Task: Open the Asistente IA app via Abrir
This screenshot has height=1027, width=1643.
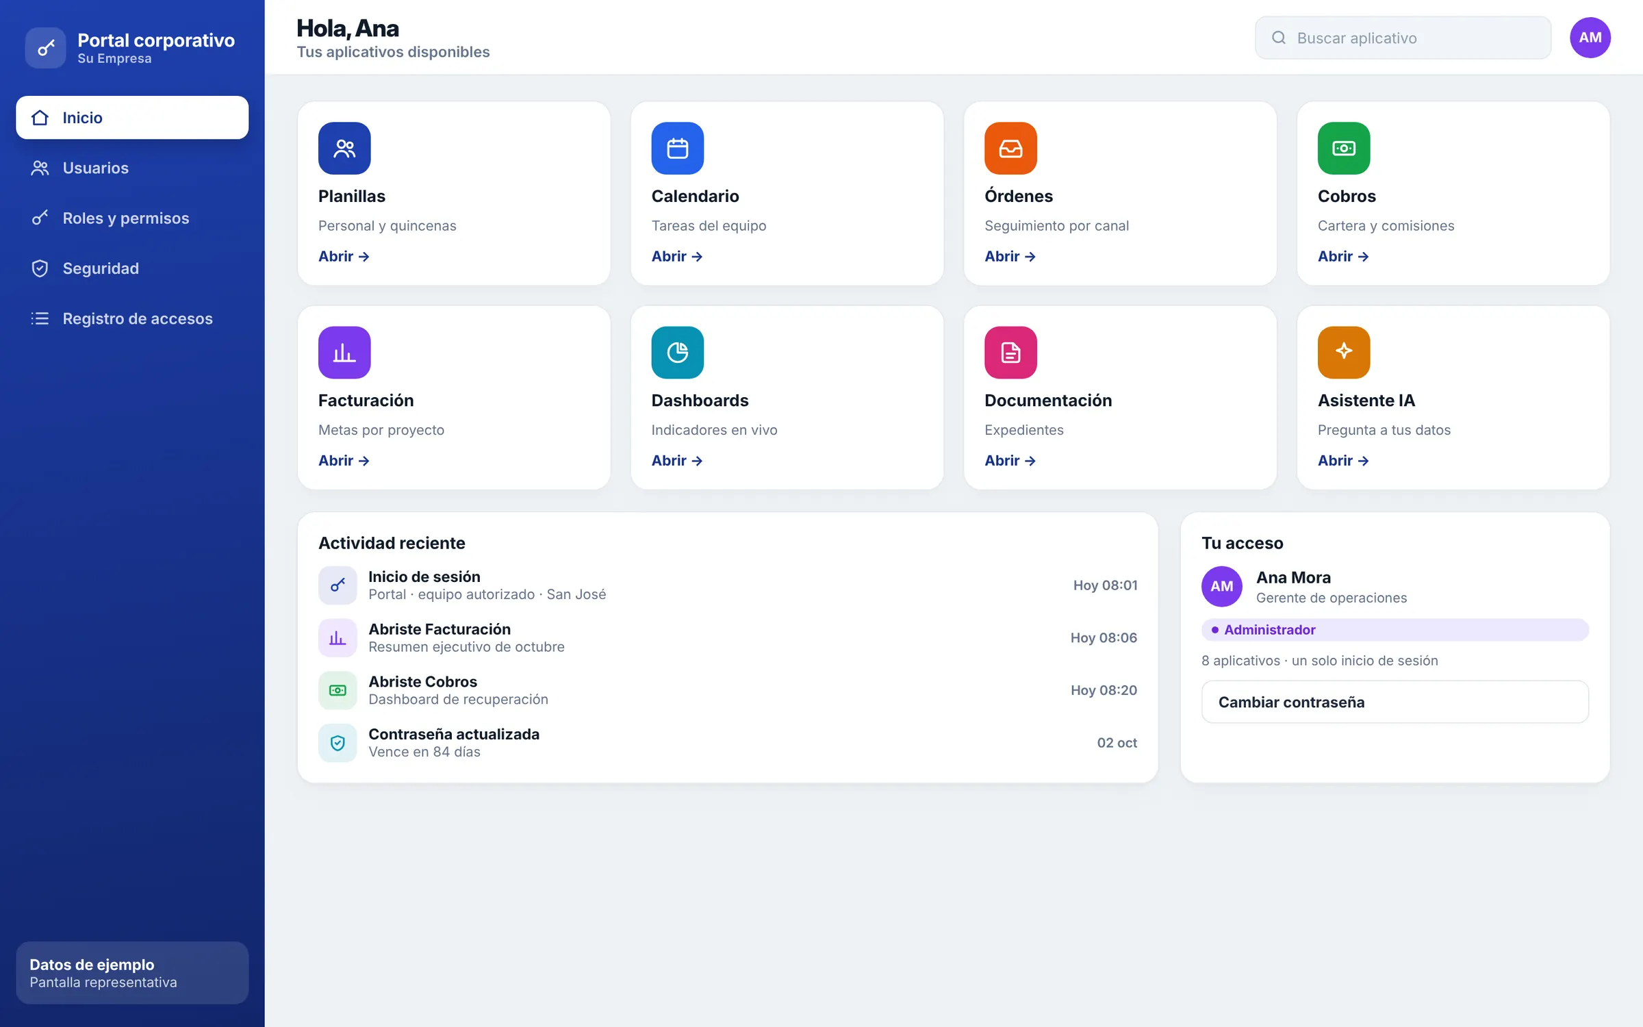Action: (1342, 461)
